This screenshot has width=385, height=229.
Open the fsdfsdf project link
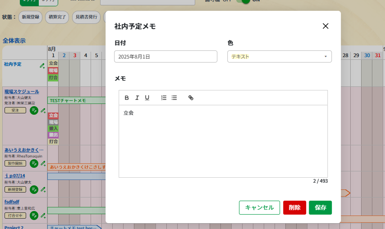(12, 202)
